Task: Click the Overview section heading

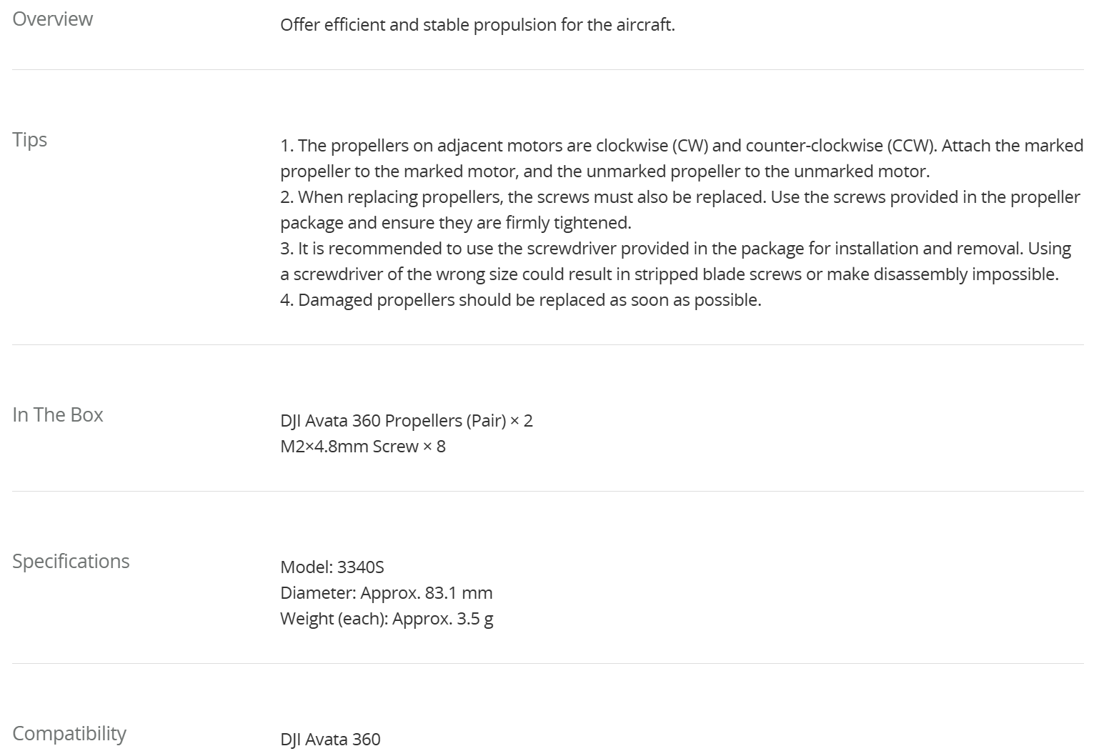Action: click(52, 19)
